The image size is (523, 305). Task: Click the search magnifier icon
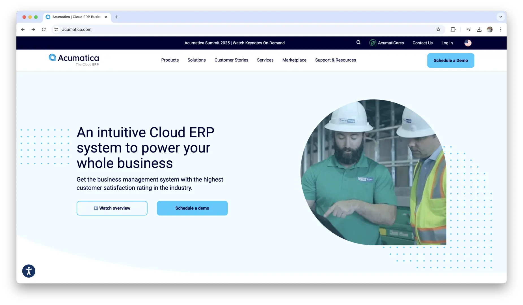(358, 43)
